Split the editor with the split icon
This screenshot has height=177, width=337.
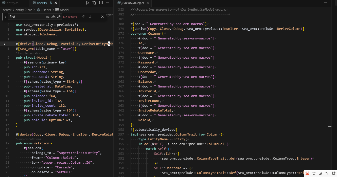101,3
